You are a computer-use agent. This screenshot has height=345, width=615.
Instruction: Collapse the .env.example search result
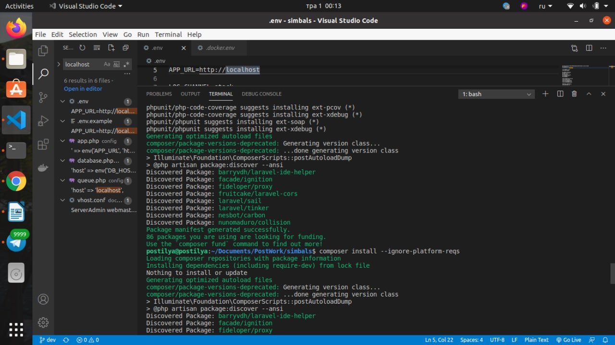click(62, 121)
